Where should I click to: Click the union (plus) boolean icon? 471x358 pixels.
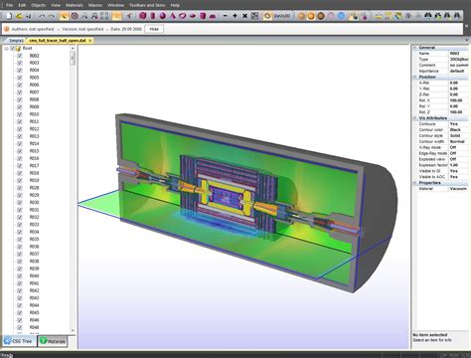(235, 16)
